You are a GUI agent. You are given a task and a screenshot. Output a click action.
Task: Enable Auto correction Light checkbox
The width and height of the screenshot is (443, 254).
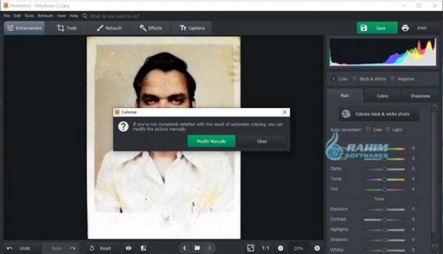(x=388, y=130)
